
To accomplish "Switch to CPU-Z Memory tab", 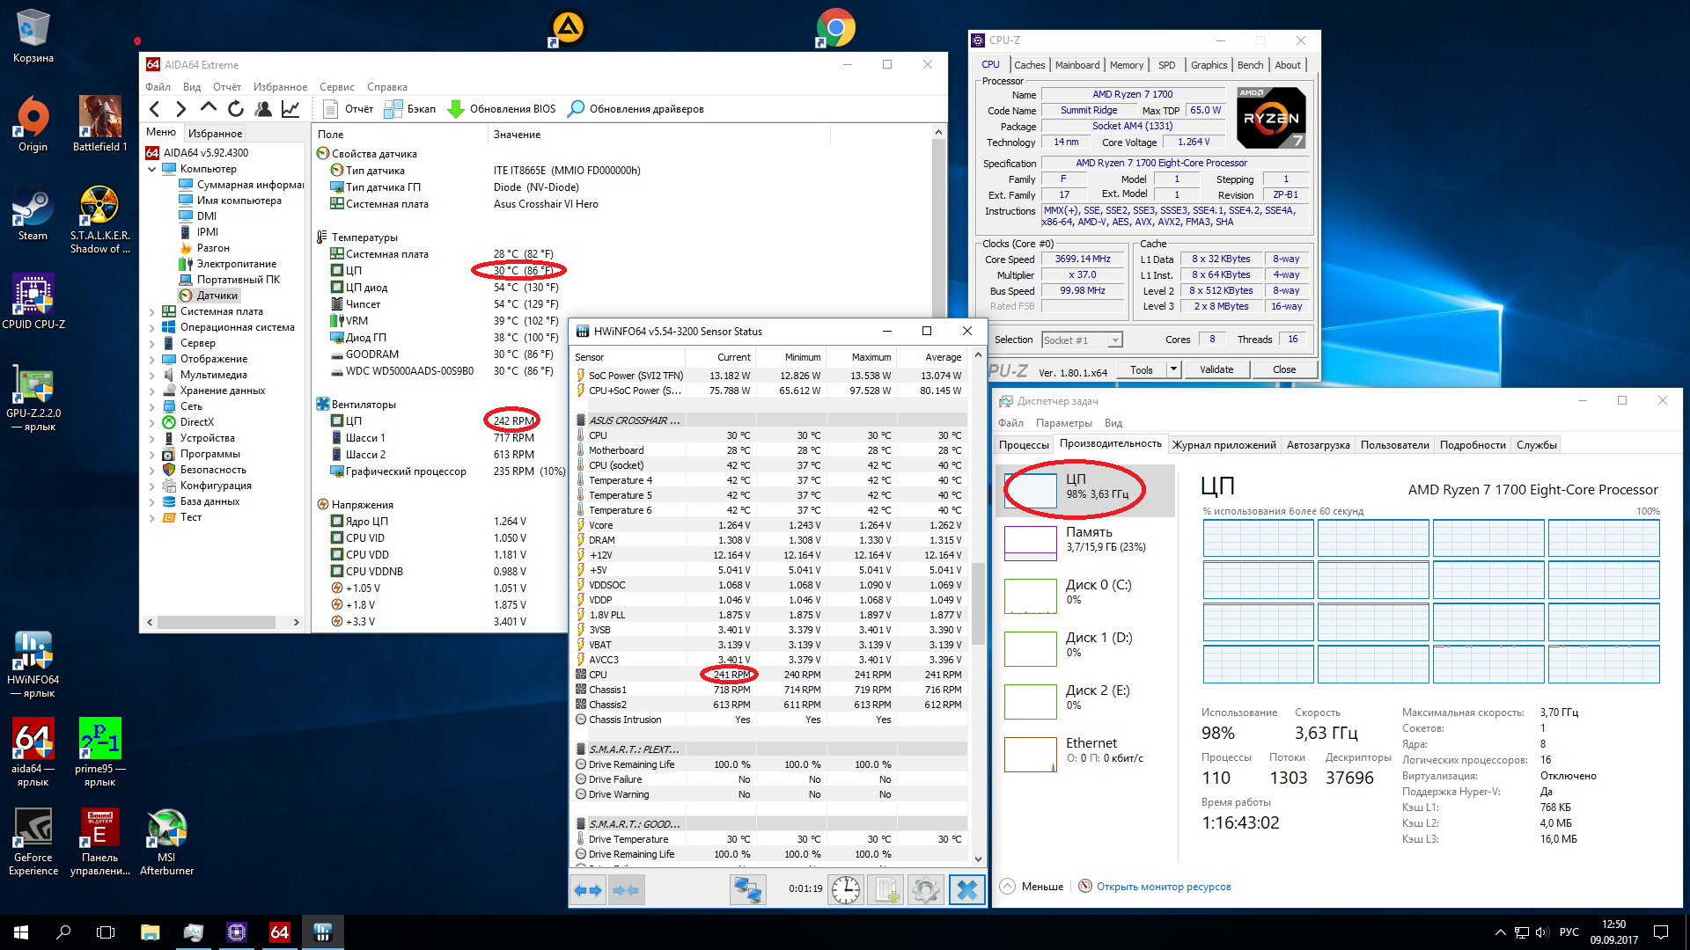I will (1126, 65).
